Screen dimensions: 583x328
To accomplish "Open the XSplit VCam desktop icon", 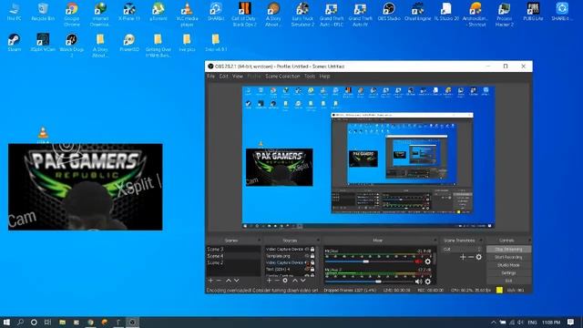I will tap(43, 43).
